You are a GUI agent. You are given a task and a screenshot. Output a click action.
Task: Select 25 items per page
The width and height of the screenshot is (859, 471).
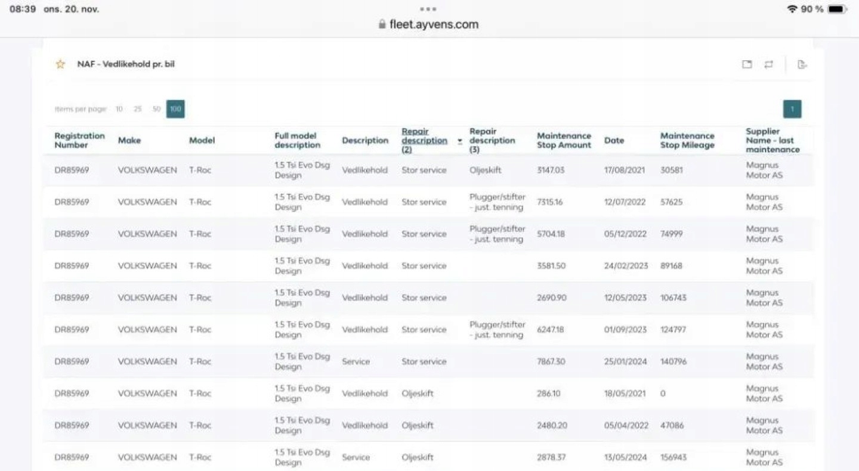pyautogui.click(x=138, y=109)
